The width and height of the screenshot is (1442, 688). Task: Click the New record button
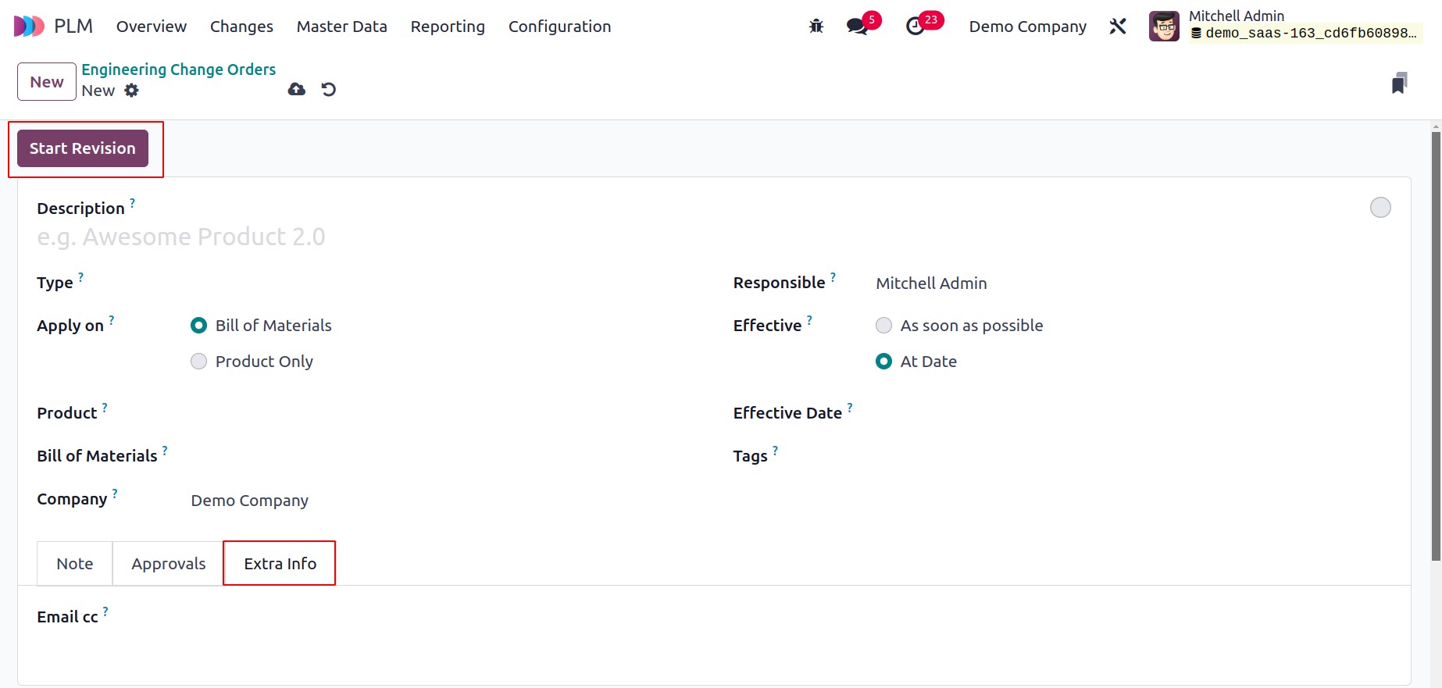point(47,81)
